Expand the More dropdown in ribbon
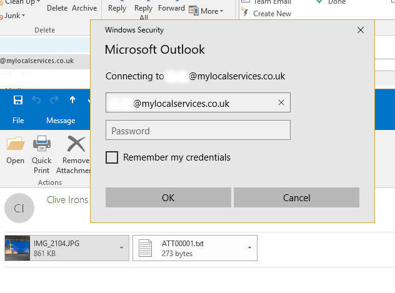The image size is (395, 293). [221, 11]
